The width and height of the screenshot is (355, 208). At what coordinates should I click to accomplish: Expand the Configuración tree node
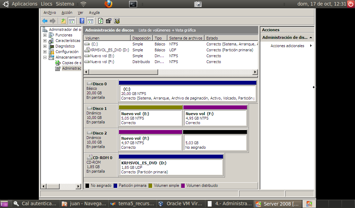pos(45,52)
